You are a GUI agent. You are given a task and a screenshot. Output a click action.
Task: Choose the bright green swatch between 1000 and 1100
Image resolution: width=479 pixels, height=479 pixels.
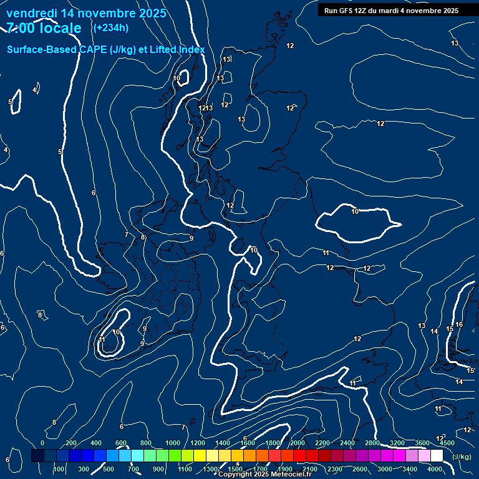pos(175,455)
